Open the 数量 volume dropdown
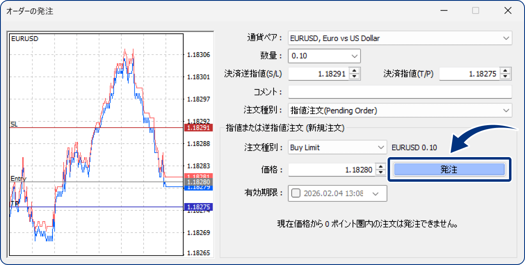Screen dimensions: 525x265 point(354,56)
